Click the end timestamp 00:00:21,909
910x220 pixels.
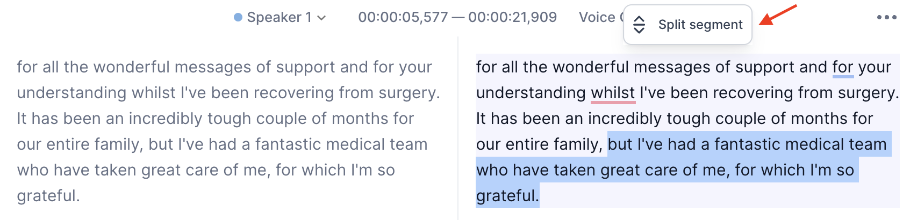[x=512, y=17]
